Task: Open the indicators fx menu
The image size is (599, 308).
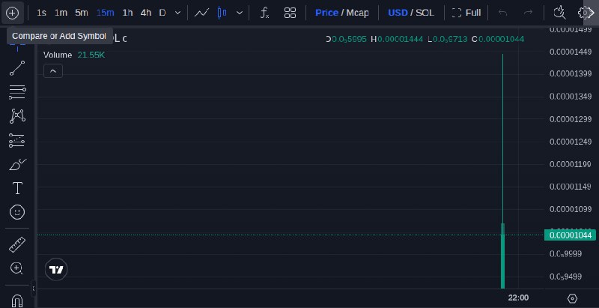Action: [264, 13]
